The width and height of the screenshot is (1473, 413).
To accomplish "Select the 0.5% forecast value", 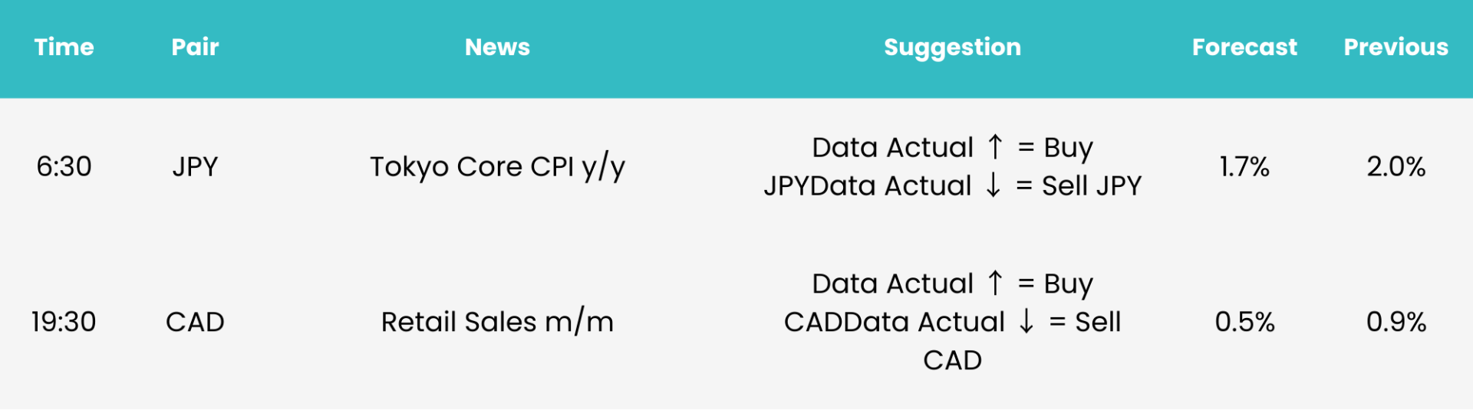I will pos(1244,322).
